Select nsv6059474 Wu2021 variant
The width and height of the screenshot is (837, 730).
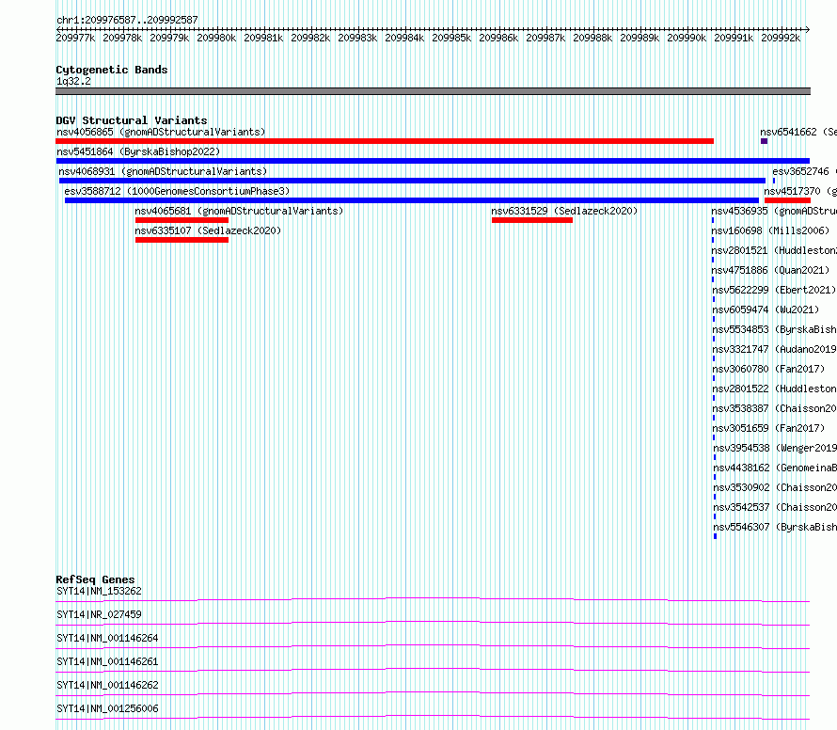[x=766, y=309]
